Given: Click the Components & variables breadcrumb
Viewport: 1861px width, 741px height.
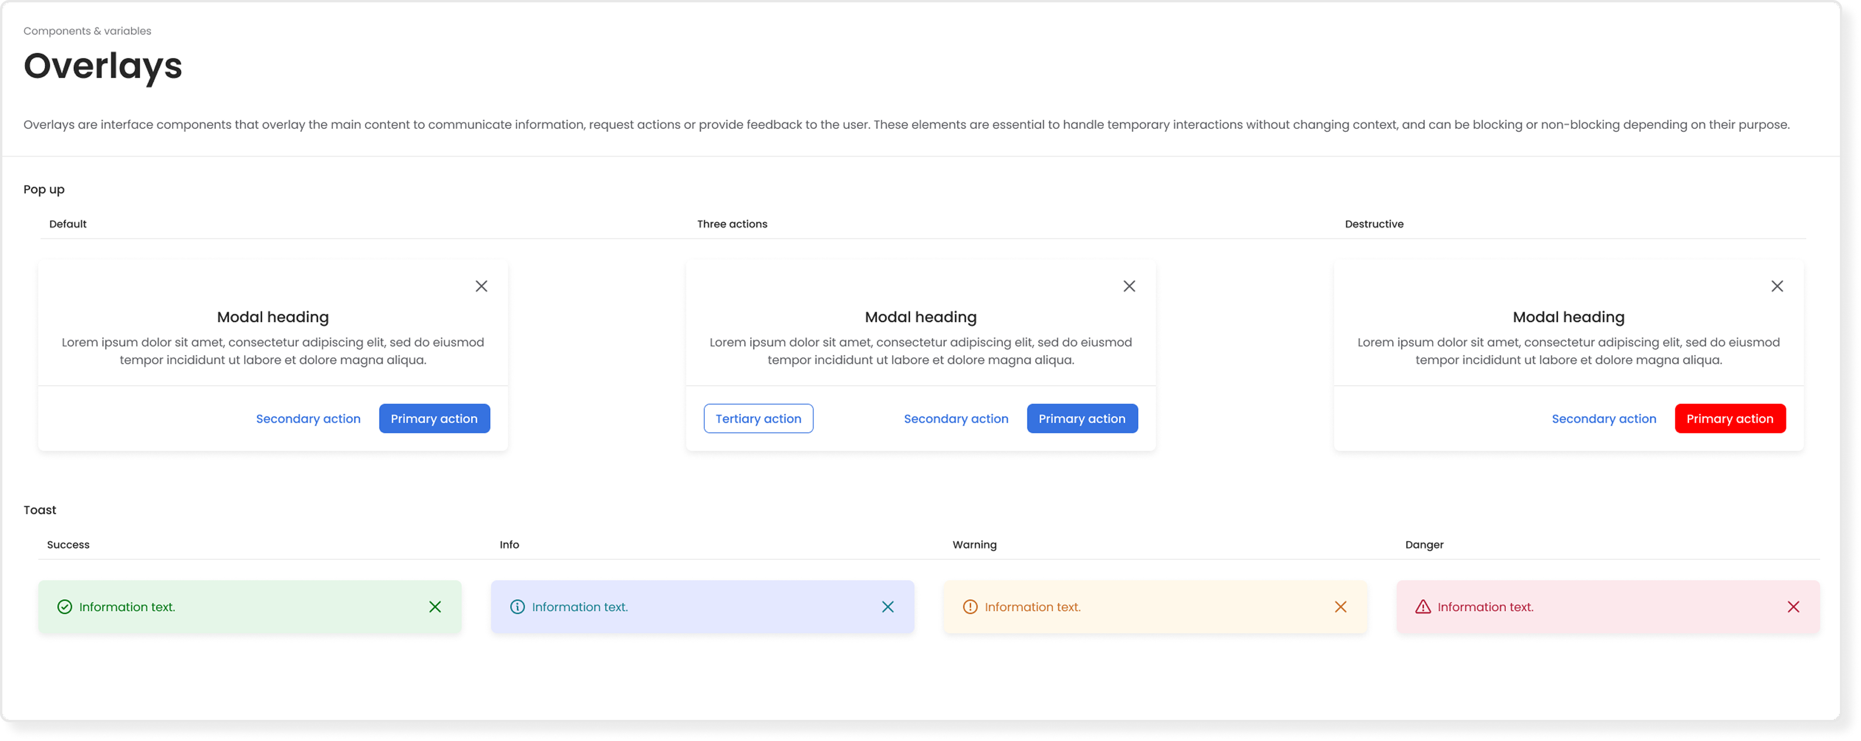Looking at the screenshot, I should (x=87, y=31).
